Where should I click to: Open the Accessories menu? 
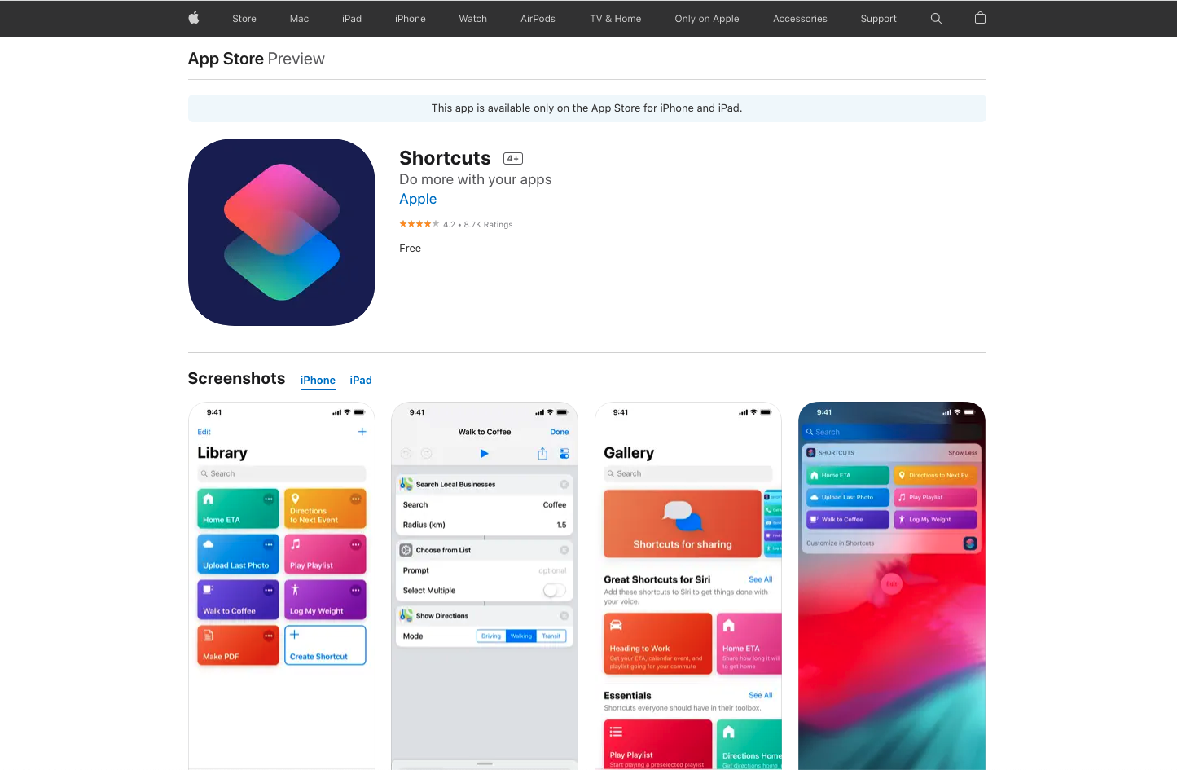click(x=800, y=19)
